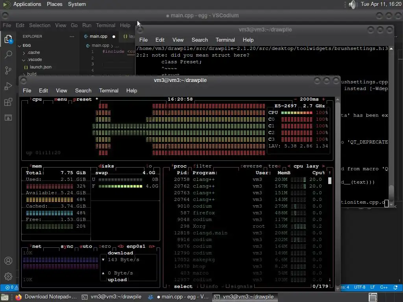The height and width of the screenshot is (302, 403).
Task: Toggle tree view in btop proc box
Action: (274, 166)
